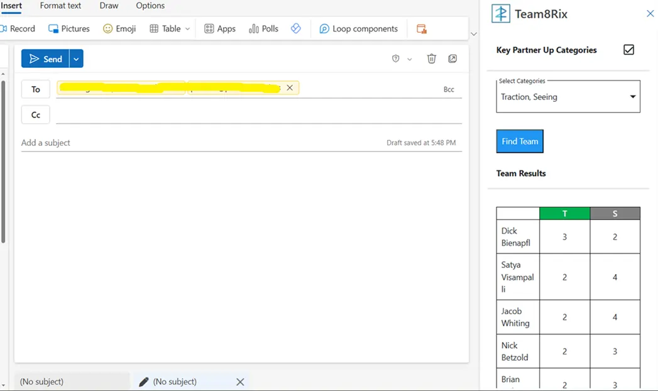Expand the ribbon with the chevron
Screen dimensions: 658x391
[x=474, y=34]
